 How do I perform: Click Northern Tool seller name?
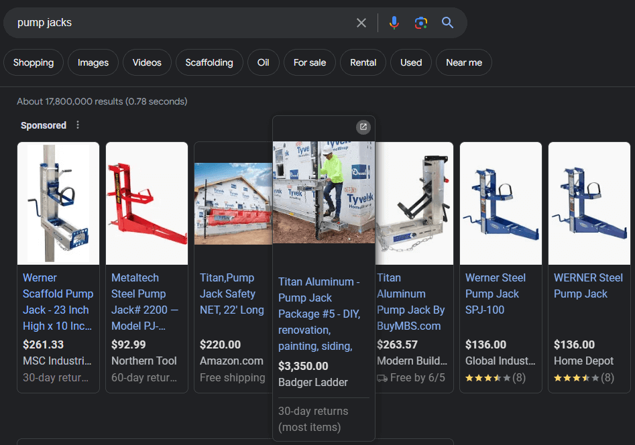[x=143, y=361]
